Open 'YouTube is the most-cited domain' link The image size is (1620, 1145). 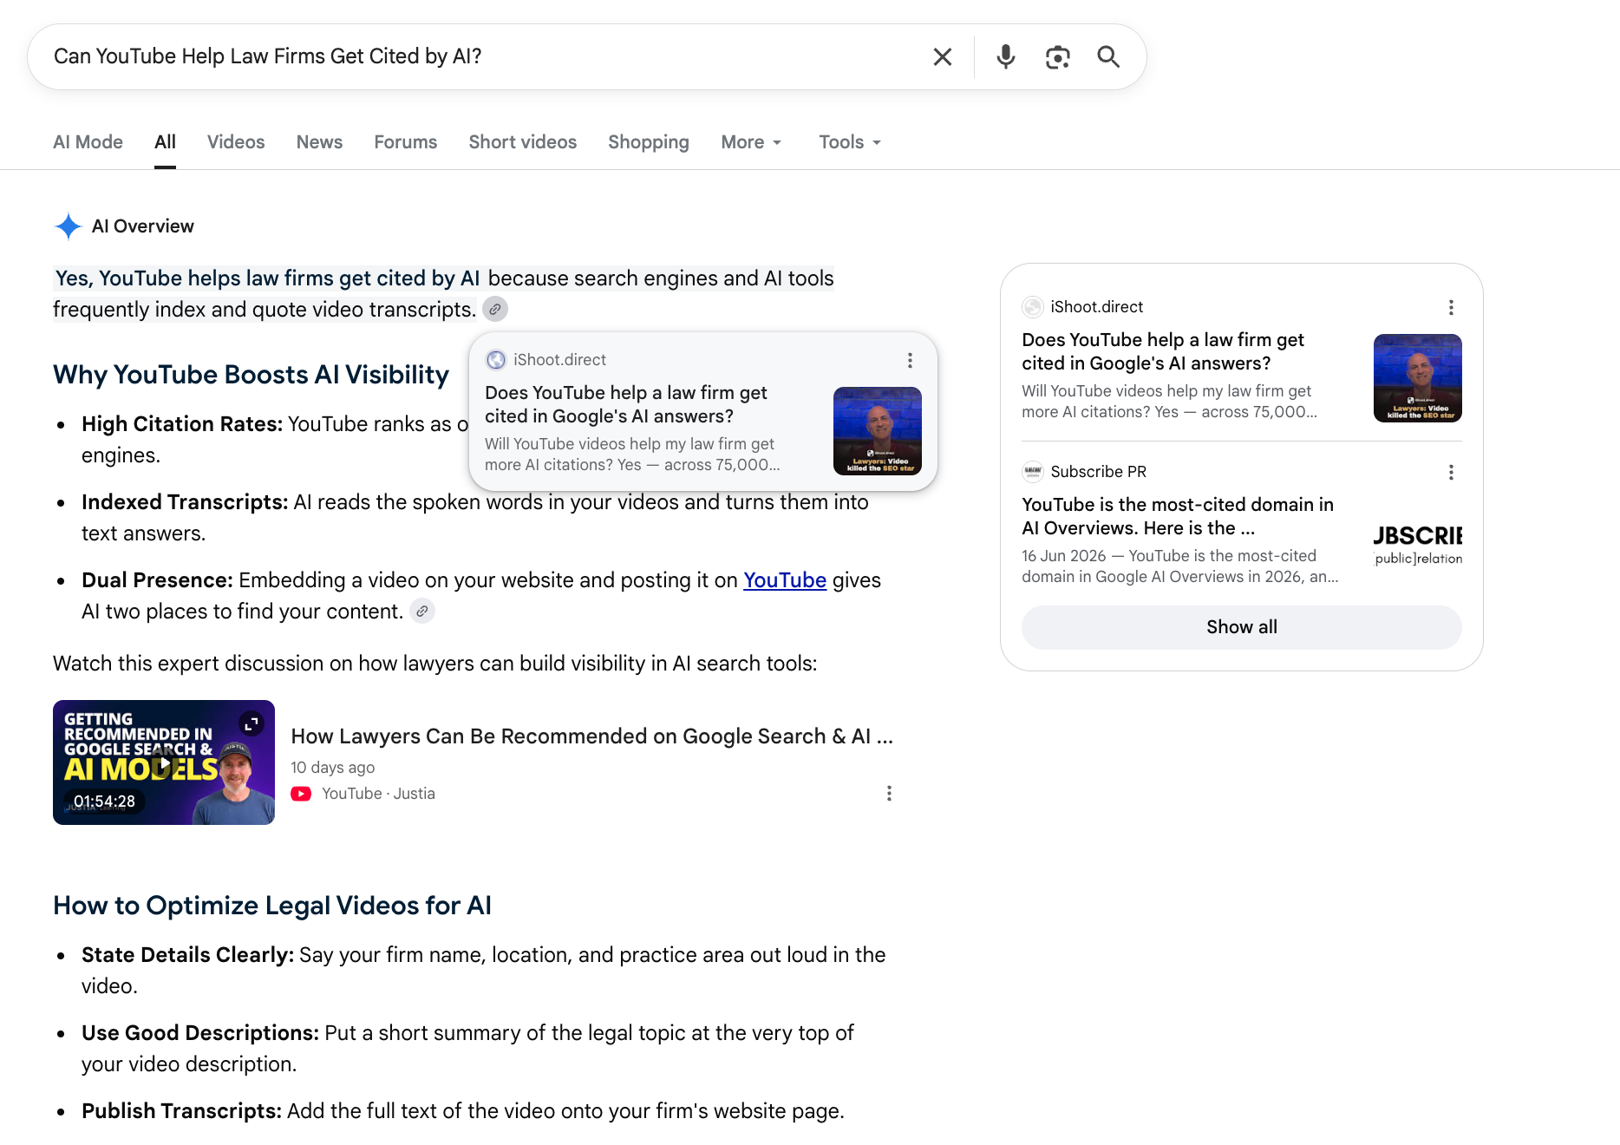tap(1178, 516)
